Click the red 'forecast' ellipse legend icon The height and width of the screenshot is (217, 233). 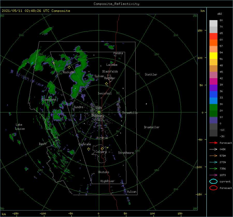[x=213, y=188]
